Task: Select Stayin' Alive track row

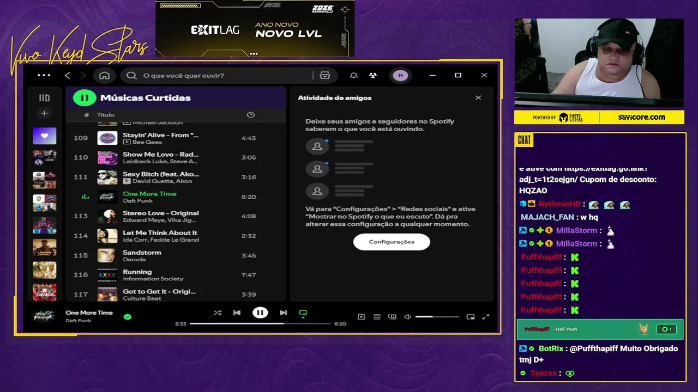Action: [176, 138]
